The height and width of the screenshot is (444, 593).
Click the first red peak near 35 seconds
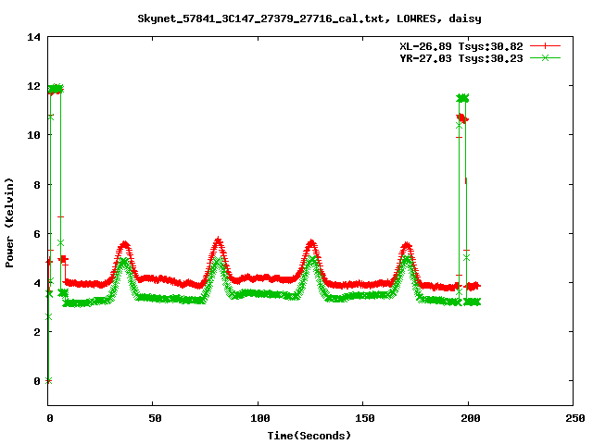[x=125, y=246]
